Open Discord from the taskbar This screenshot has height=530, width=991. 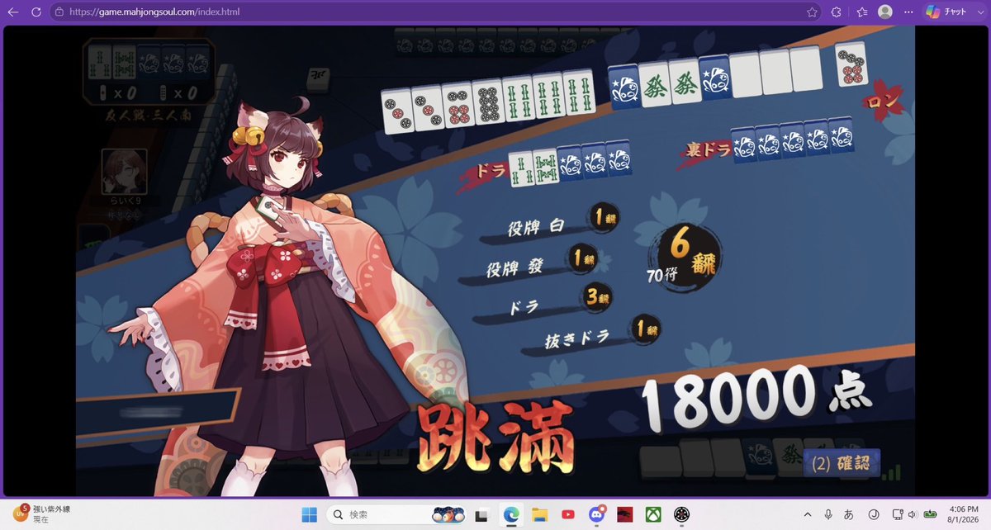click(597, 514)
